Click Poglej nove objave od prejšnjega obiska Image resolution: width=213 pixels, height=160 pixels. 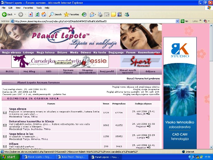tap(135, 87)
